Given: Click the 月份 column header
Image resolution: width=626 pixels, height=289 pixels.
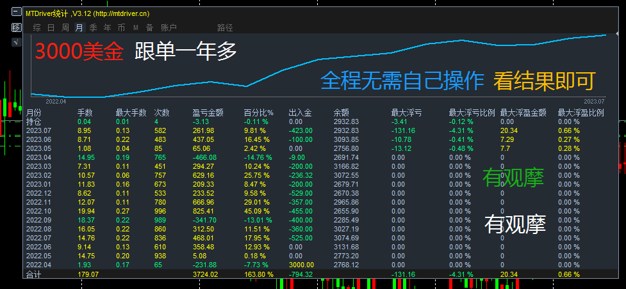Looking at the screenshot, I should tap(33, 113).
